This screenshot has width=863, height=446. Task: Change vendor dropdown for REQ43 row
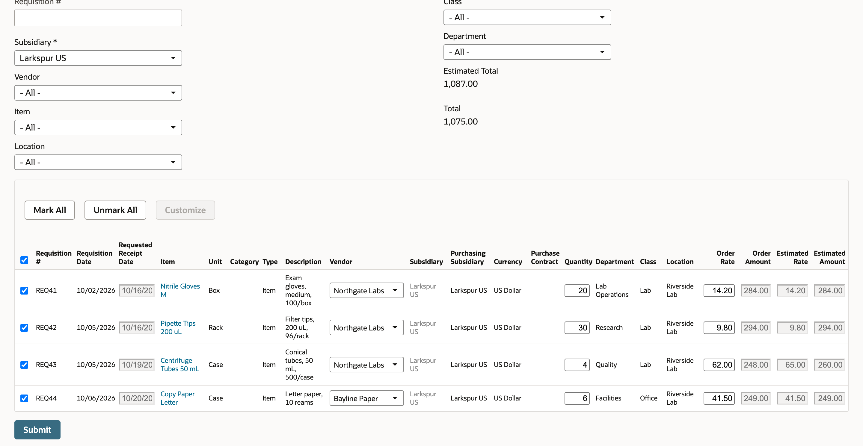pyautogui.click(x=366, y=365)
